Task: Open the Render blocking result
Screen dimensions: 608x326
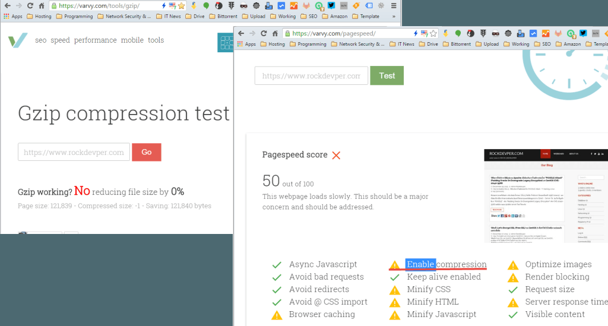Action: [557, 277]
